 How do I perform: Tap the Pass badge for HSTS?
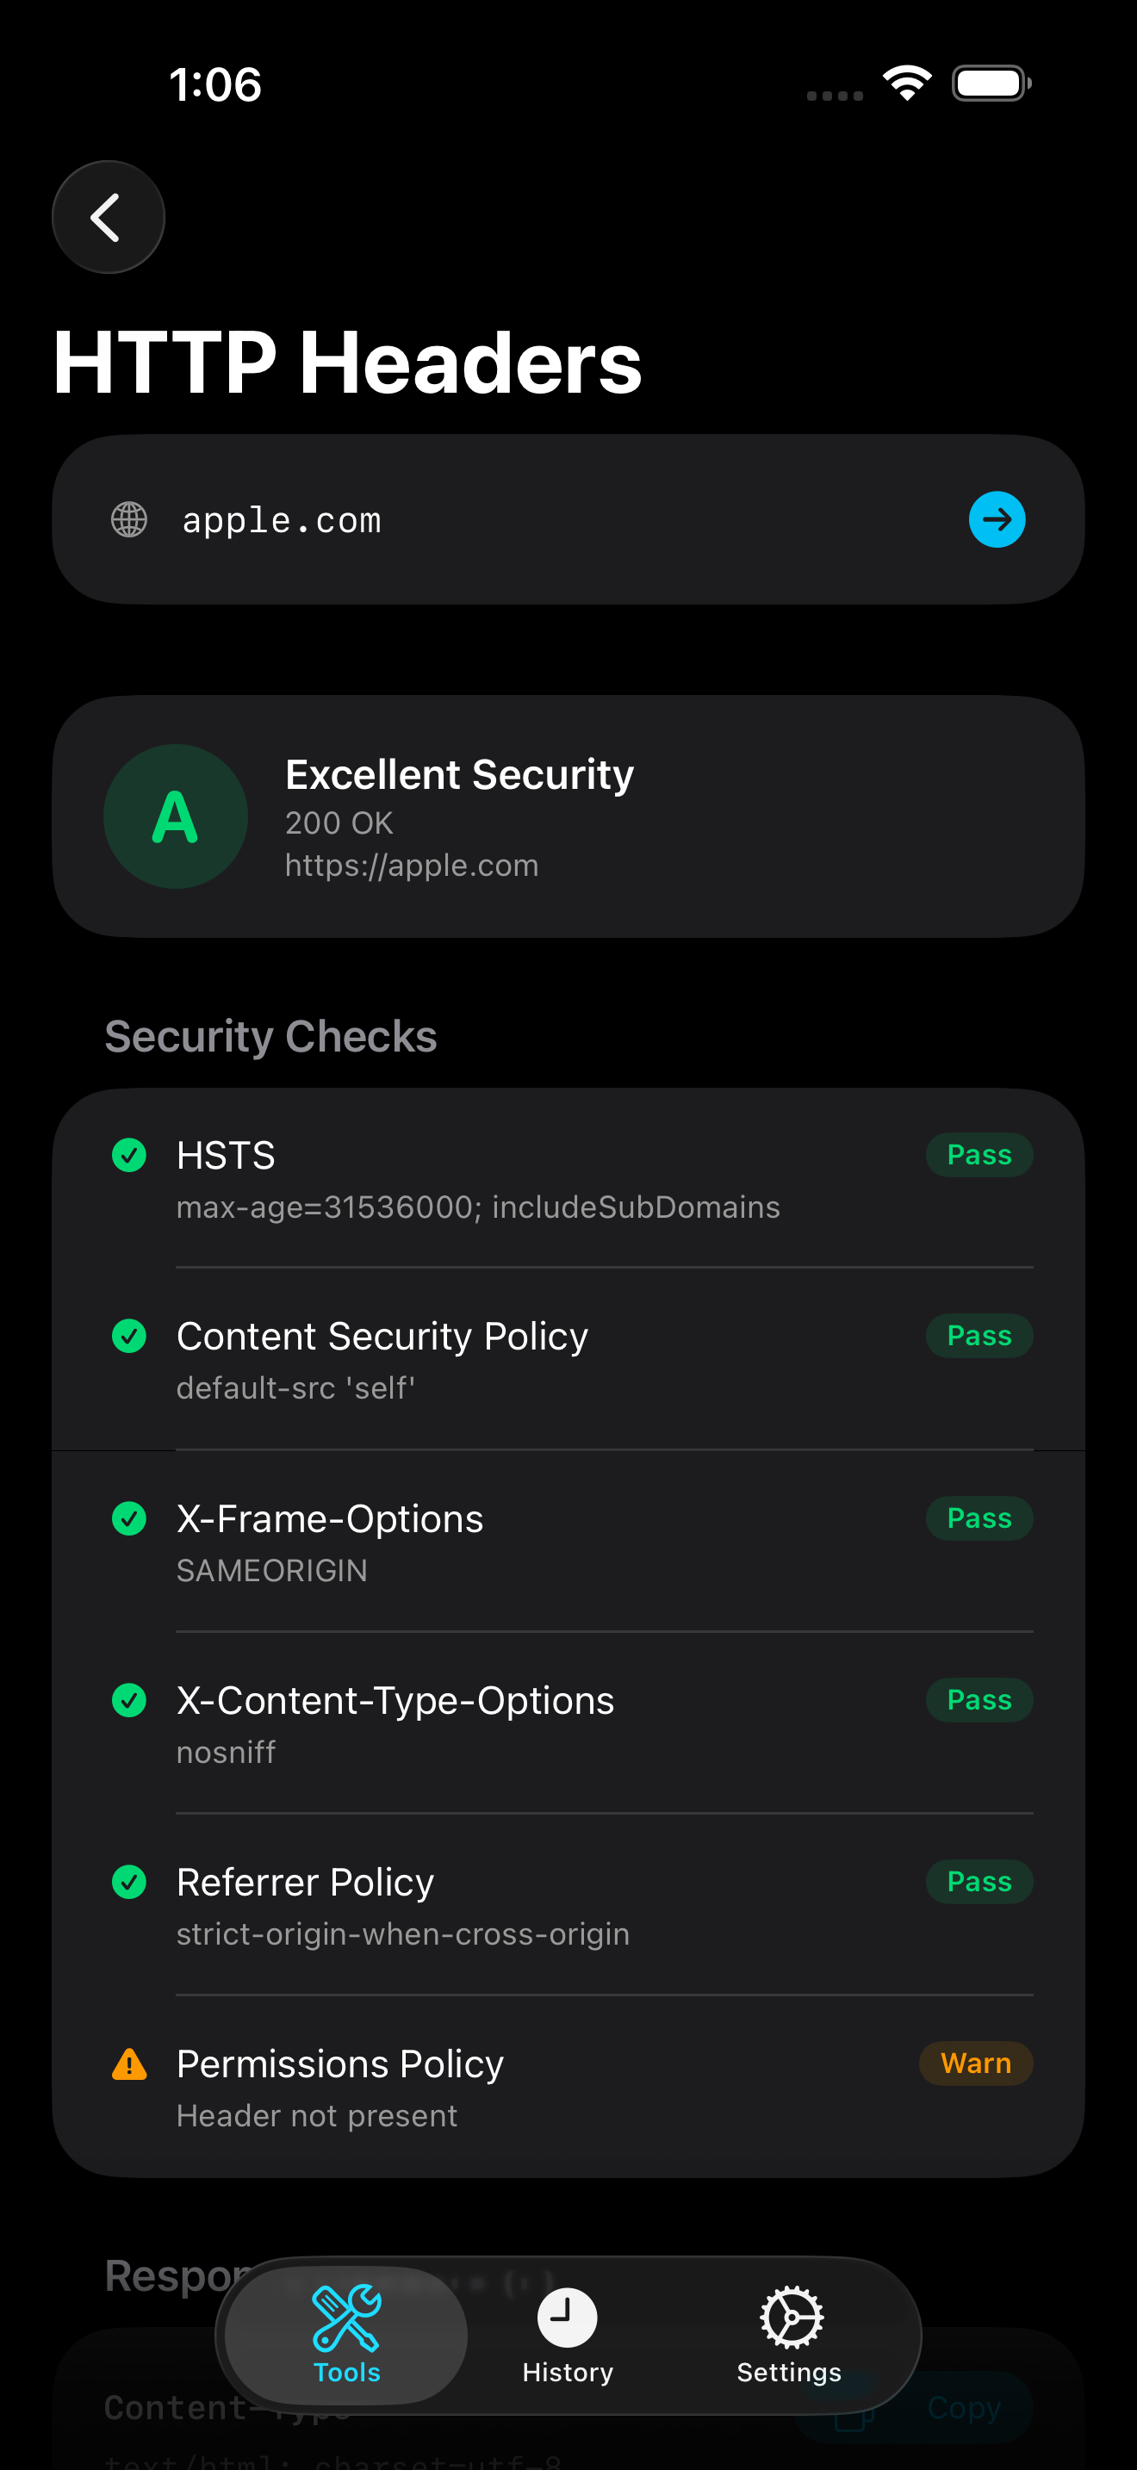(979, 1156)
